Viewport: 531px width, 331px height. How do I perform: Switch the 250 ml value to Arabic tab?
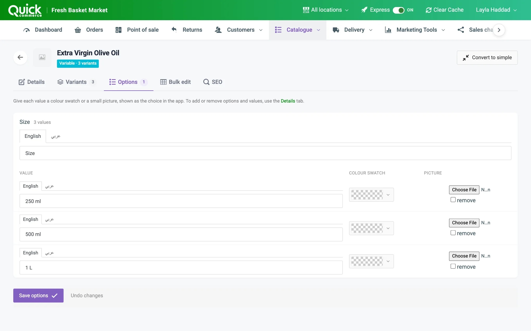[49, 186]
